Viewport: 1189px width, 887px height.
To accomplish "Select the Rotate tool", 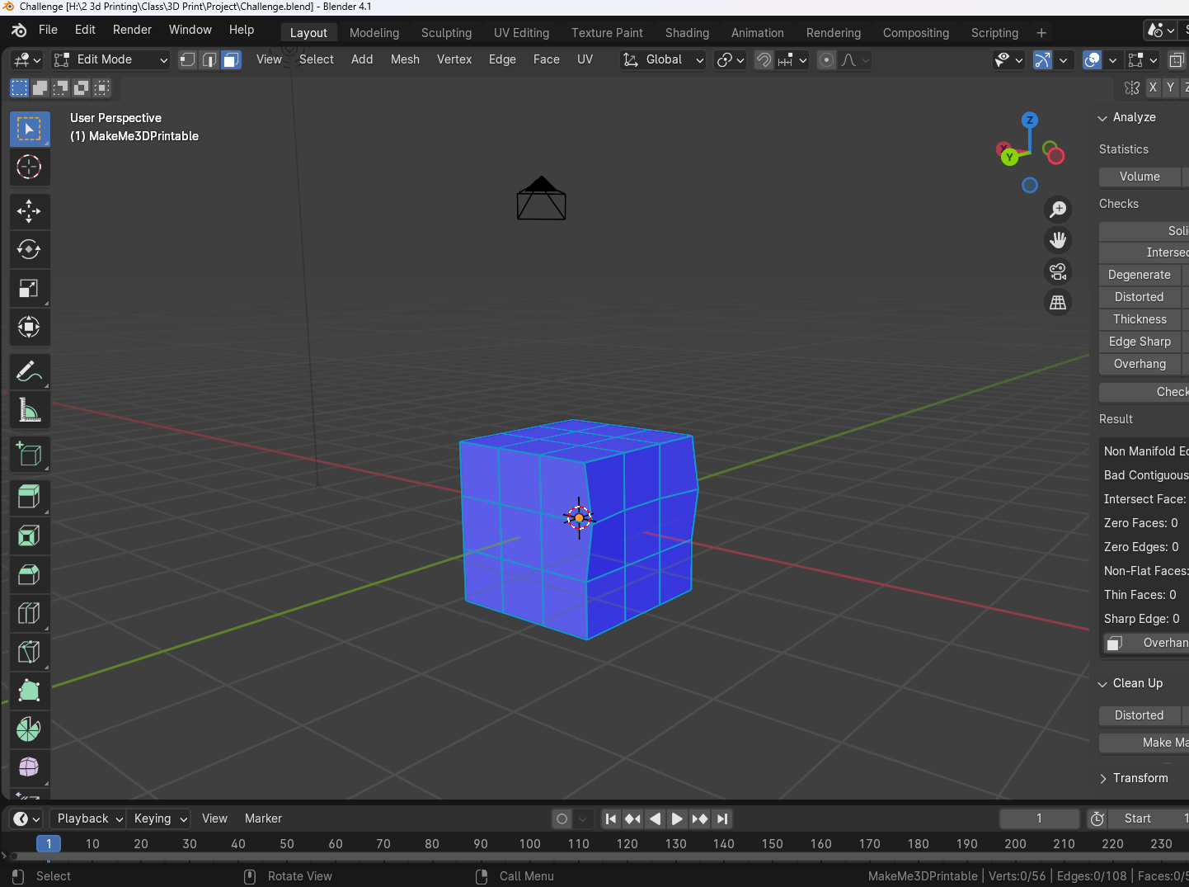I will click(29, 250).
